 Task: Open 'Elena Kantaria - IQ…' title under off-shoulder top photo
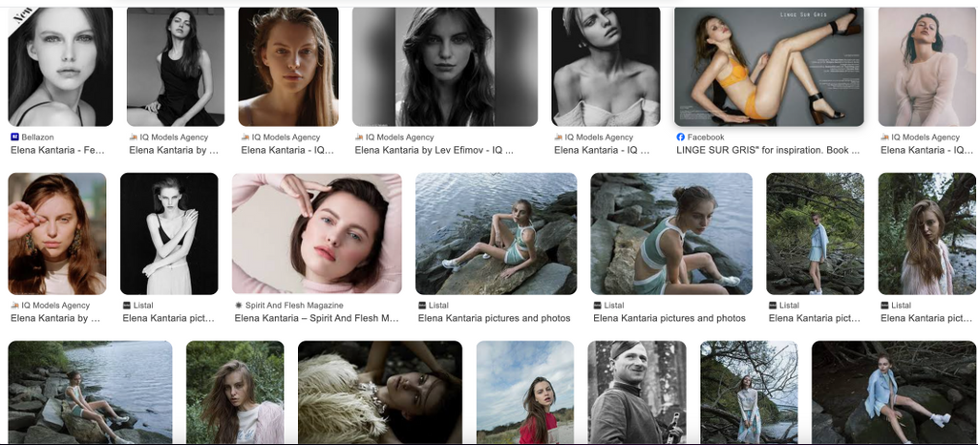[602, 150]
